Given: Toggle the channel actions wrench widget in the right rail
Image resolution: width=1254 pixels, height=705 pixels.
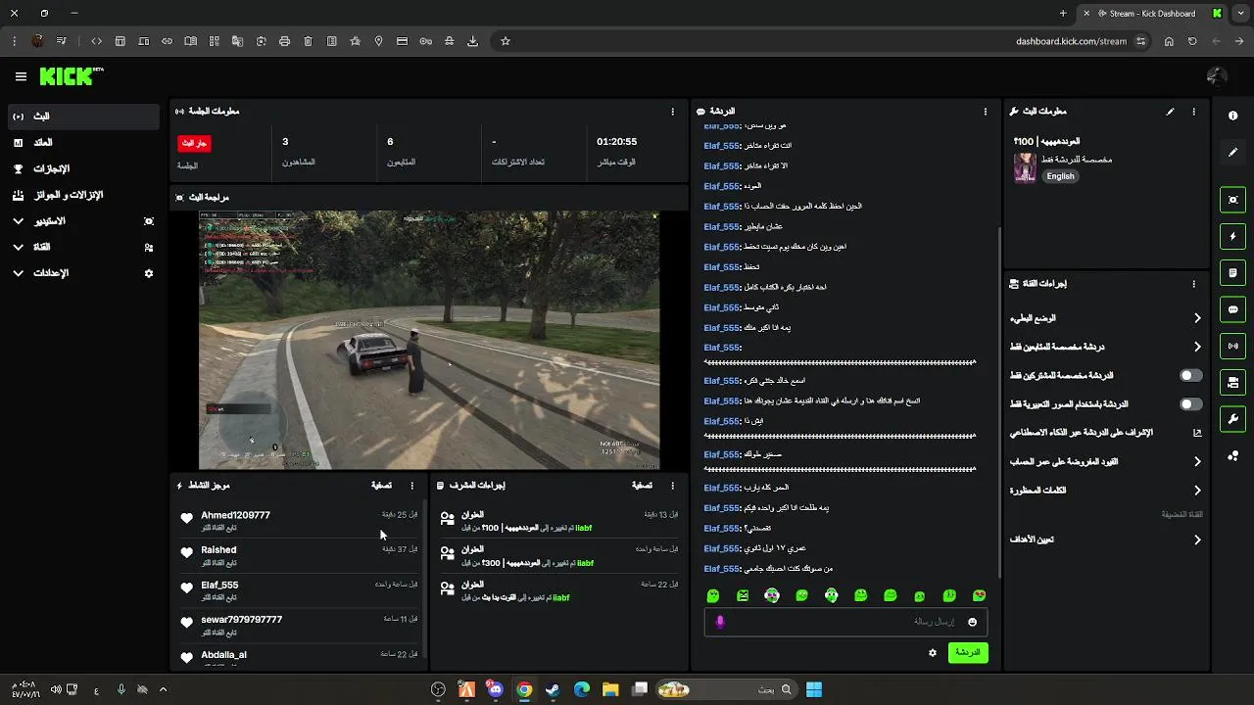Looking at the screenshot, I should coord(1232,419).
